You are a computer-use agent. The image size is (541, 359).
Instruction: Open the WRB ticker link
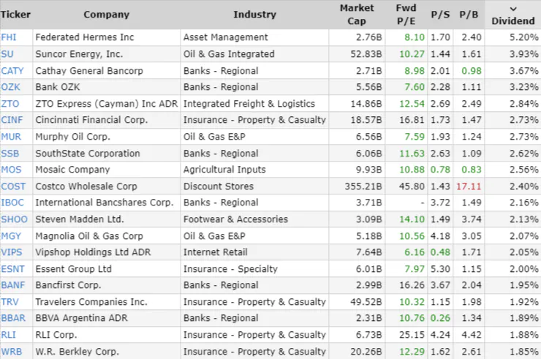tap(10, 352)
